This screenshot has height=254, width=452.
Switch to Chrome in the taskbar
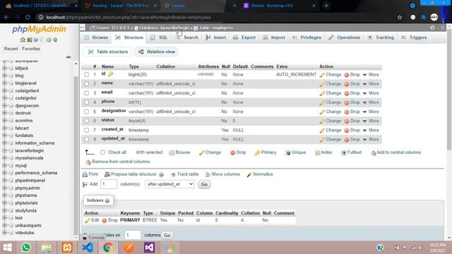pyautogui.click(x=108, y=248)
